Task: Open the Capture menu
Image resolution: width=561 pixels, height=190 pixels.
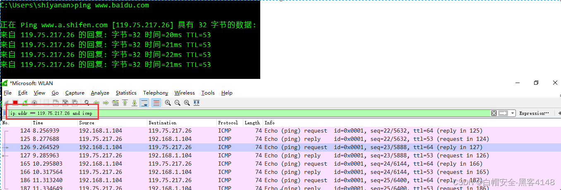Action: coord(74,93)
